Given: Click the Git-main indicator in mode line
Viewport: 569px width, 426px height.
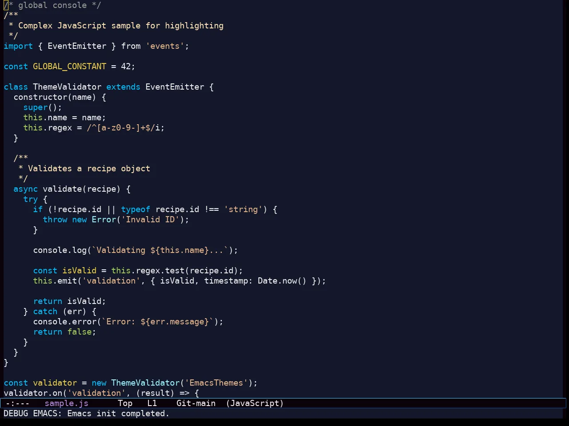Looking at the screenshot, I should pyautogui.click(x=196, y=403).
